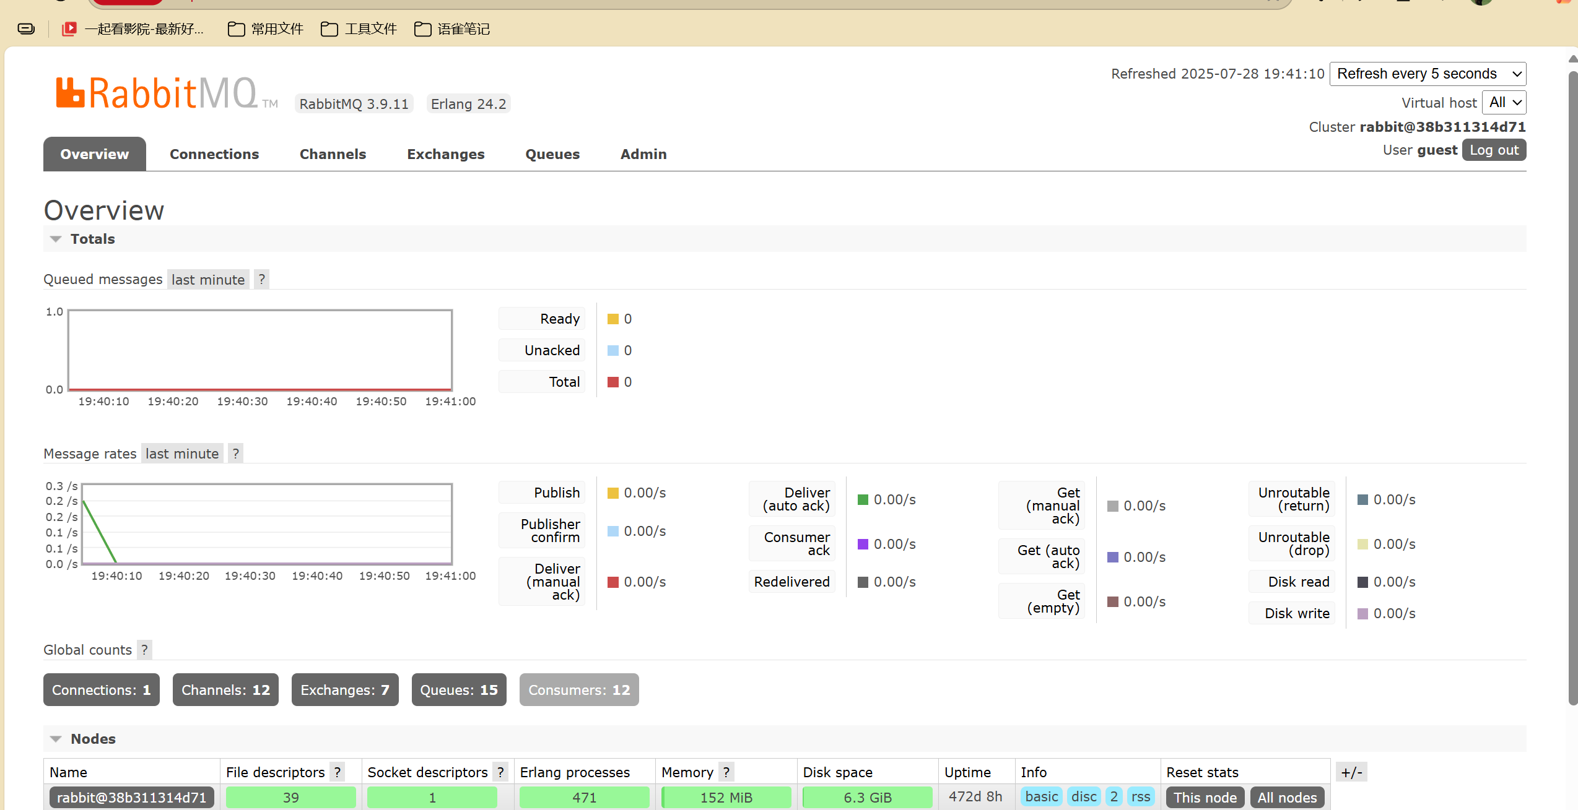Click the Publish rate yellow swatch
Viewport: 1578px width, 810px height.
point(613,493)
